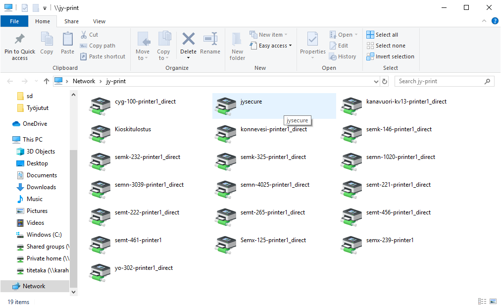This screenshot has width=501, height=308.
Task: Click Network in the address breadcrumb
Action: [x=84, y=81]
